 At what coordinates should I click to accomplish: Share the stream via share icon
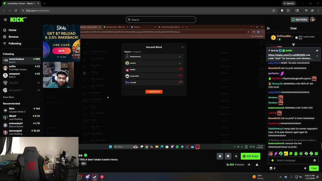tap(249, 165)
